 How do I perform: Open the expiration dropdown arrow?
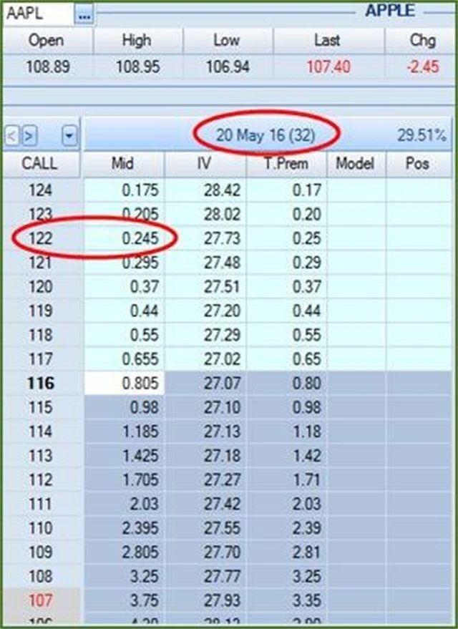click(x=69, y=134)
